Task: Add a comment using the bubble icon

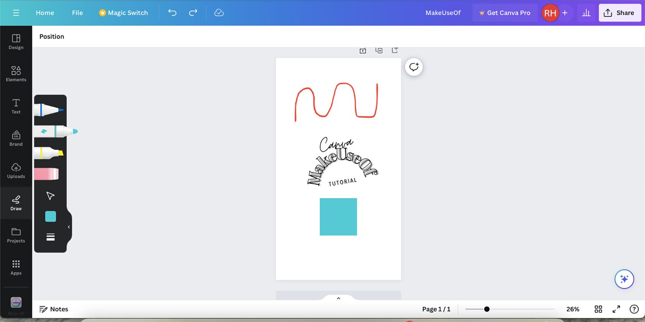Action: click(413, 67)
